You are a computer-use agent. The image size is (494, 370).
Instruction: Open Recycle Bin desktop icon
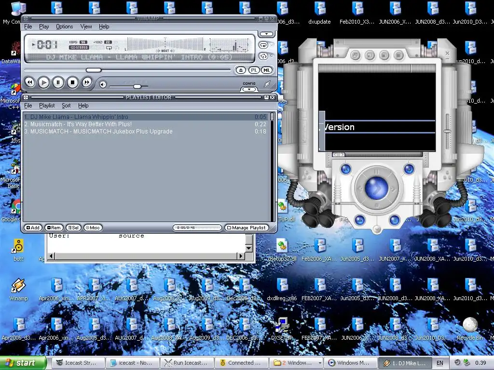coord(470,329)
